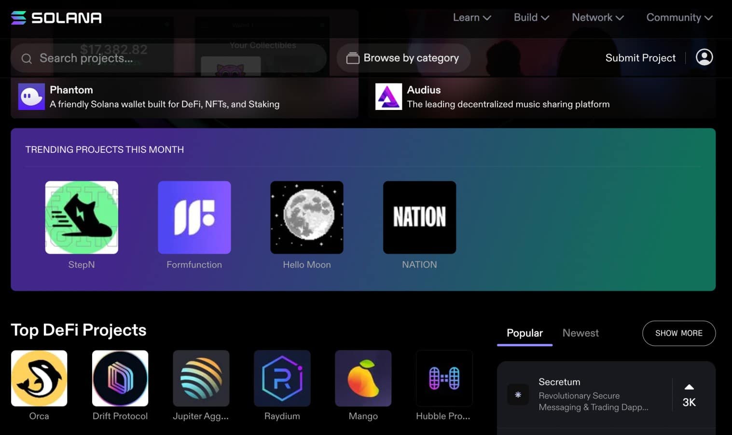Click the SHOW MORE button
Viewport: 732px width, 435px height.
679,333
